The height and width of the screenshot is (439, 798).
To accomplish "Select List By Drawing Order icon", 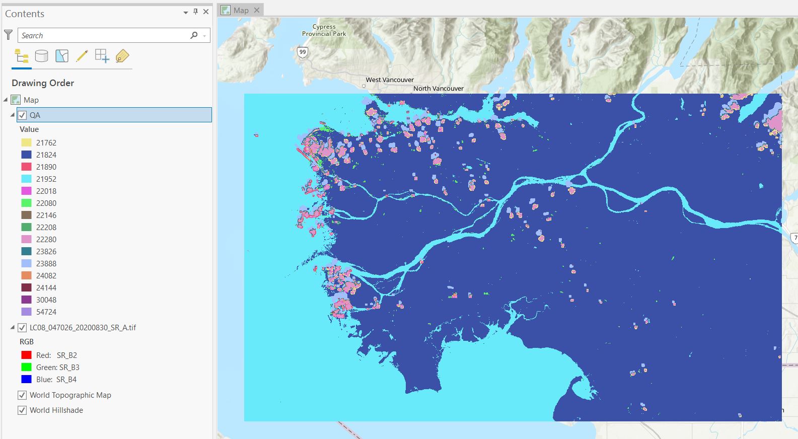I will [x=22, y=56].
